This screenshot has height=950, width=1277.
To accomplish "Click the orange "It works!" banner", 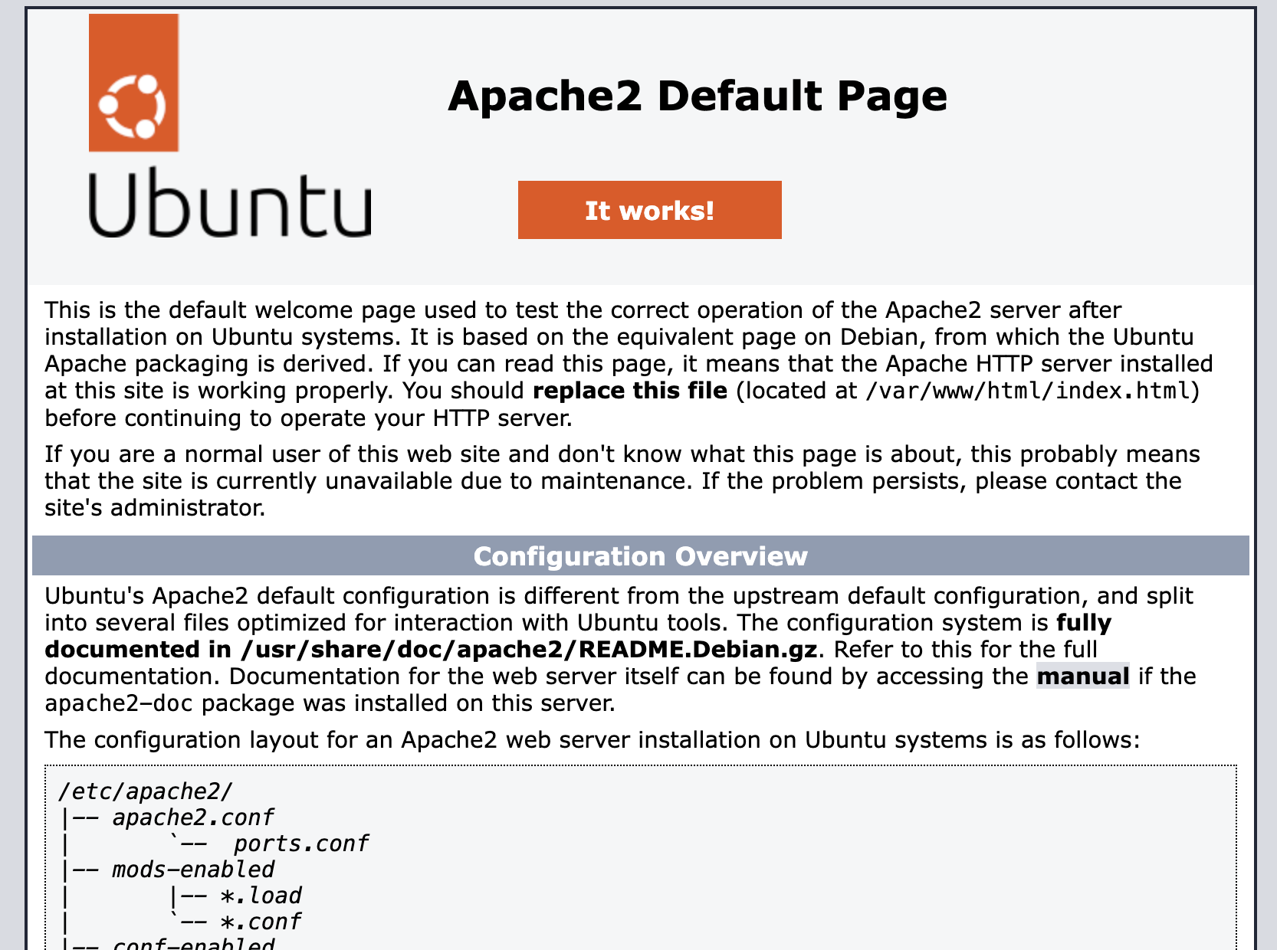I will (649, 210).
